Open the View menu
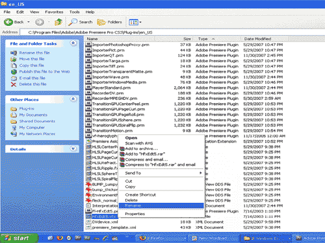 [x=34, y=12]
